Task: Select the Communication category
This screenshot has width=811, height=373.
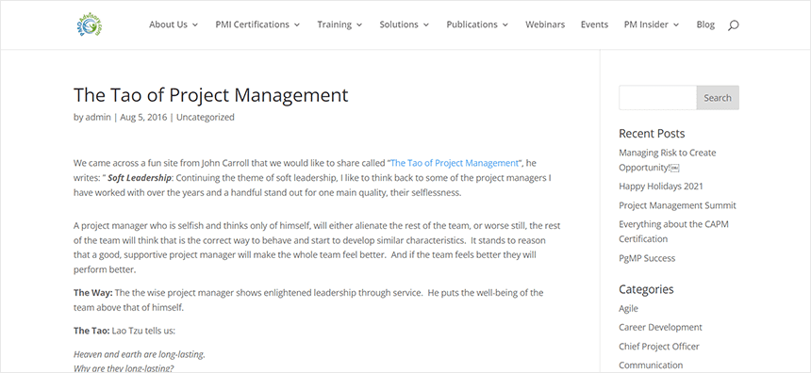Action: [651, 365]
